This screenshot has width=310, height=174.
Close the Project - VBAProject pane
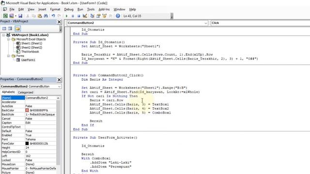pyautogui.click(x=59, y=22)
